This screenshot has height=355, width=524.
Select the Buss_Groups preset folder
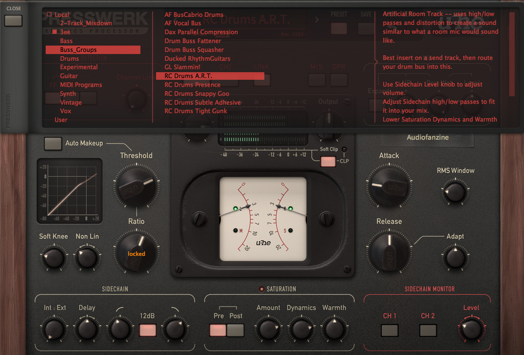(93, 50)
